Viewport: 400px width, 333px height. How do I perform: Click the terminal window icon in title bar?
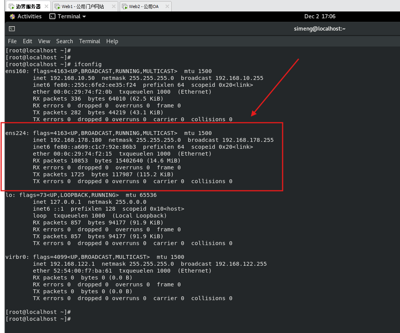click(12, 29)
